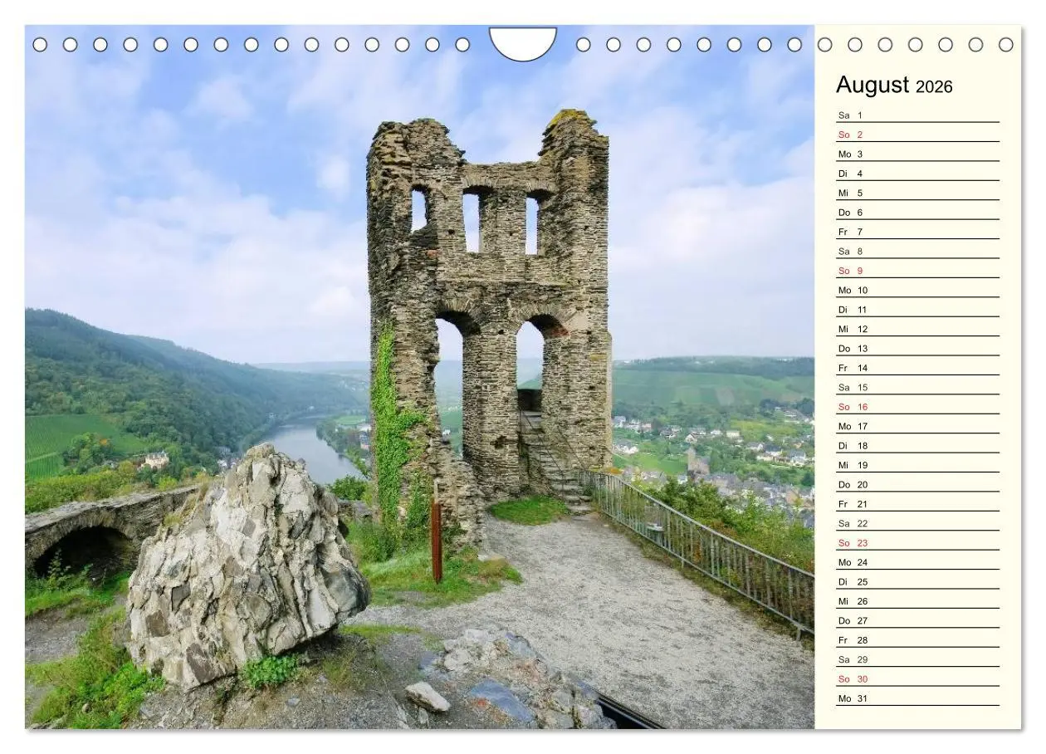Select the Mi 5 date entry
Viewport: 1046px width, 754px height.
pos(850,192)
